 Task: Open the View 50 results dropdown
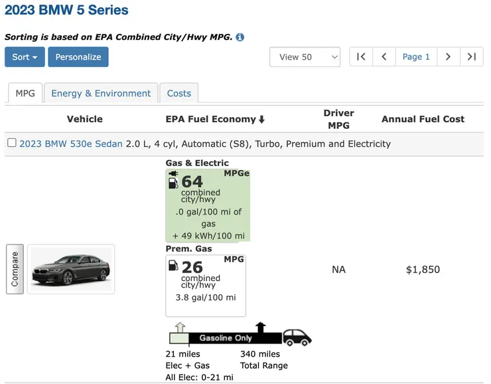pos(305,56)
